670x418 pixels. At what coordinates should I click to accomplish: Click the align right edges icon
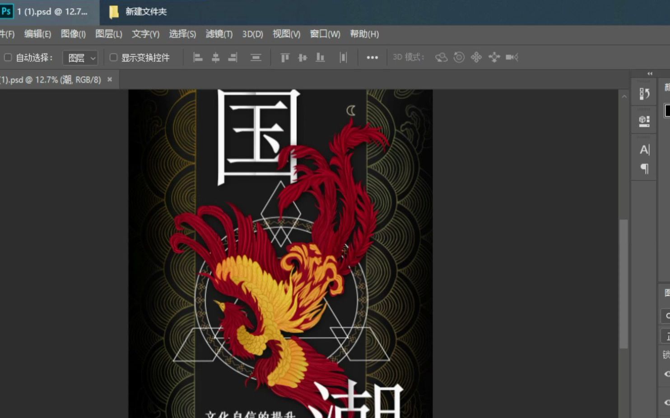click(233, 57)
